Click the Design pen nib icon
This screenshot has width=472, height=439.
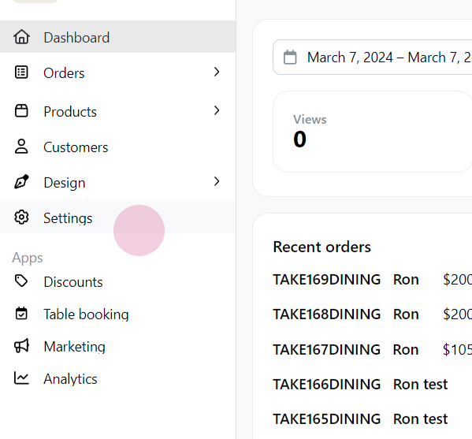(x=21, y=182)
